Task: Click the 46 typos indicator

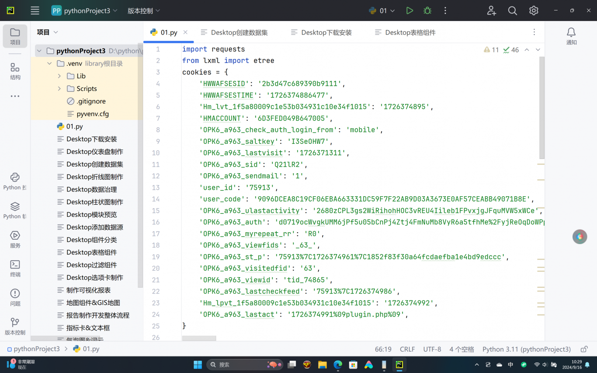Action: 511,50
